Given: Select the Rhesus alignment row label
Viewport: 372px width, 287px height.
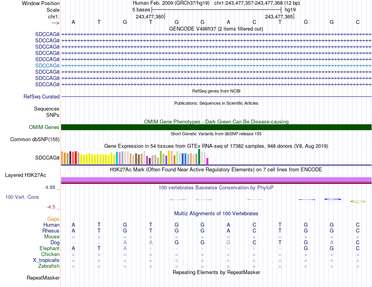Looking at the screenshot, I should click(x=51, y=231).
